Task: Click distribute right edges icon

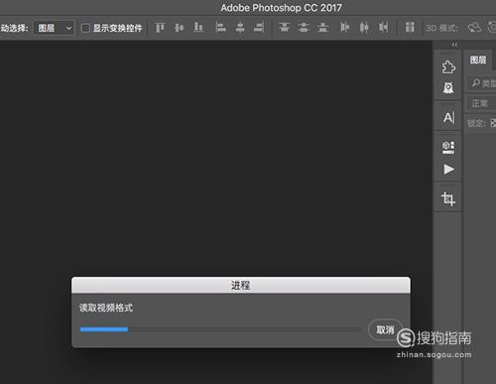Action: (x=383, y=28)
